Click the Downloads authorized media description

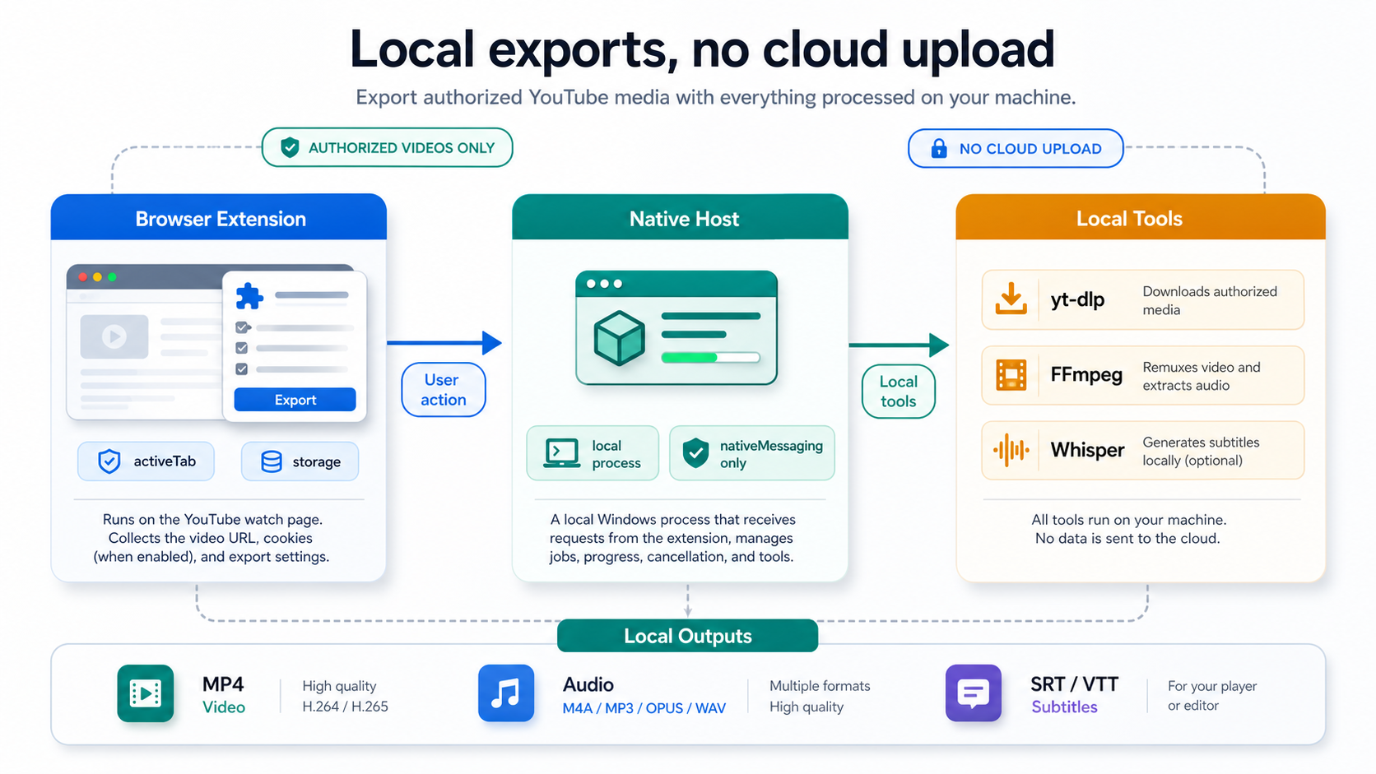(x=1210, y=300)
